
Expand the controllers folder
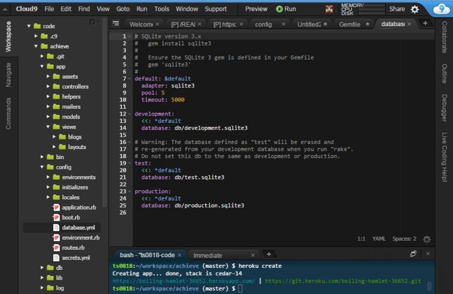coord(48,87)
